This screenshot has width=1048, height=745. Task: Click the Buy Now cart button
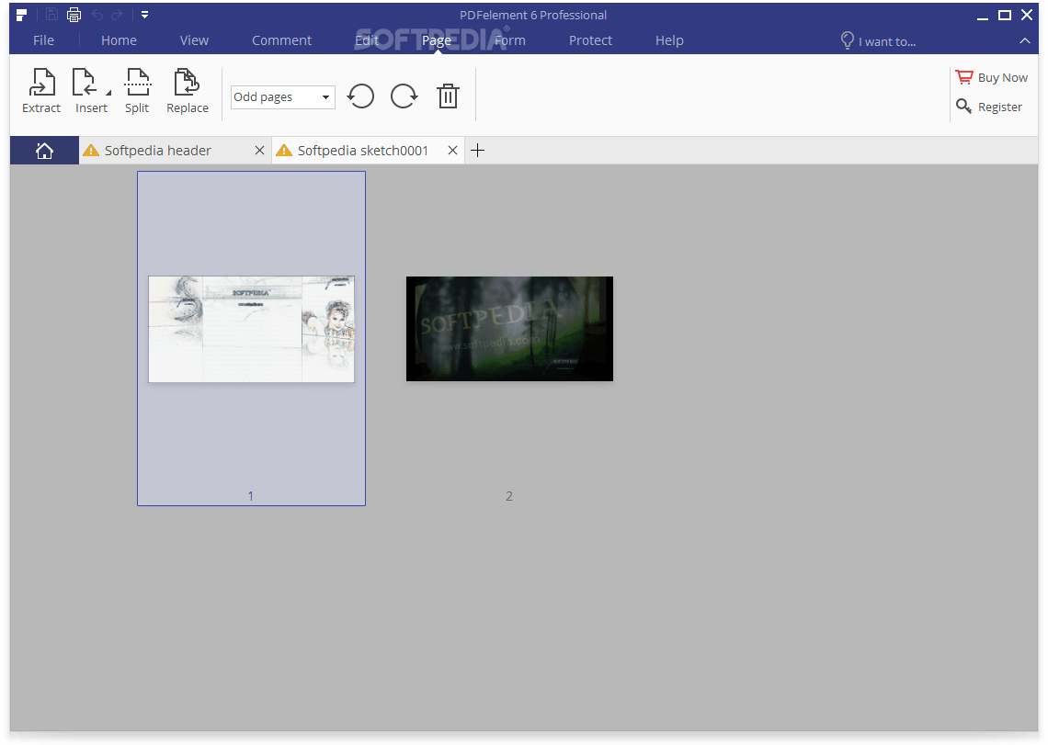point(992,77)
